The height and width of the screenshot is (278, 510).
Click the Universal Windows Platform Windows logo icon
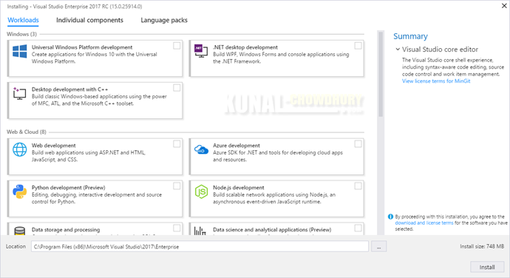tap(19, 52)
